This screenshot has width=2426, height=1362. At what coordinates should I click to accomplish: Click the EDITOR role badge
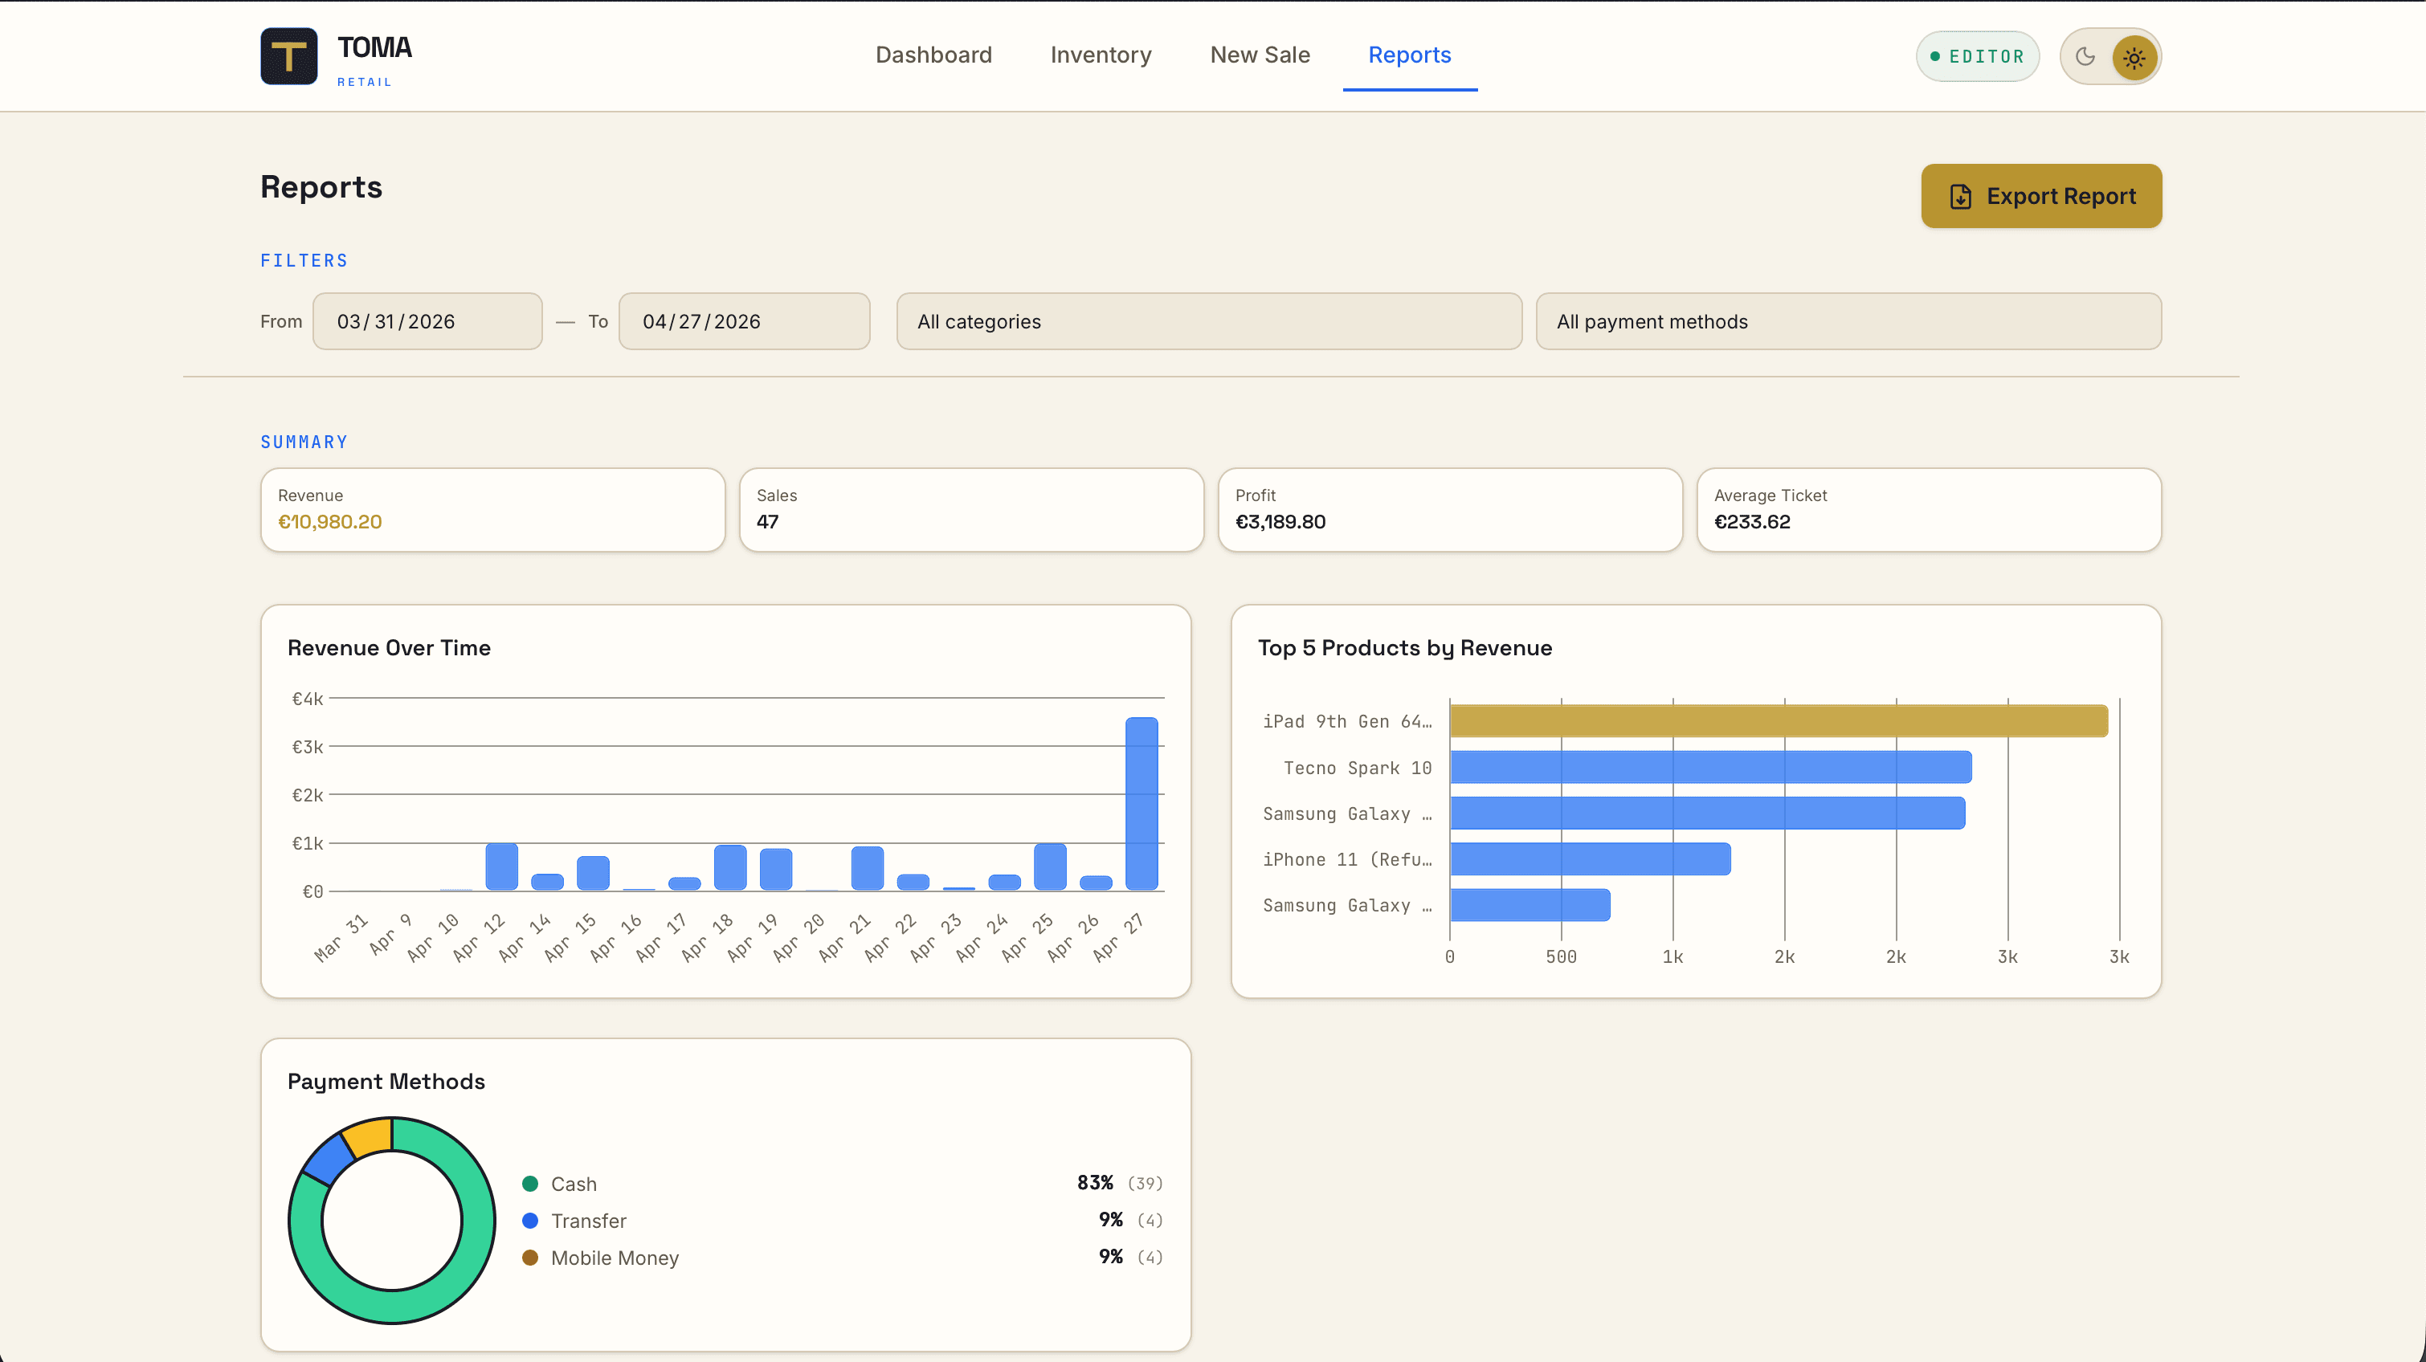coord(1978,56)
